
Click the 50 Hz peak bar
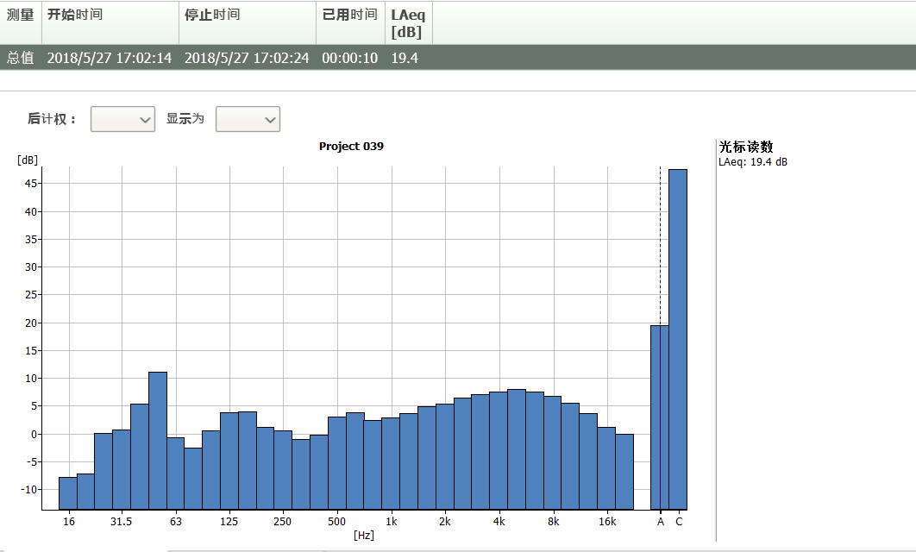[x=157, y=440]
